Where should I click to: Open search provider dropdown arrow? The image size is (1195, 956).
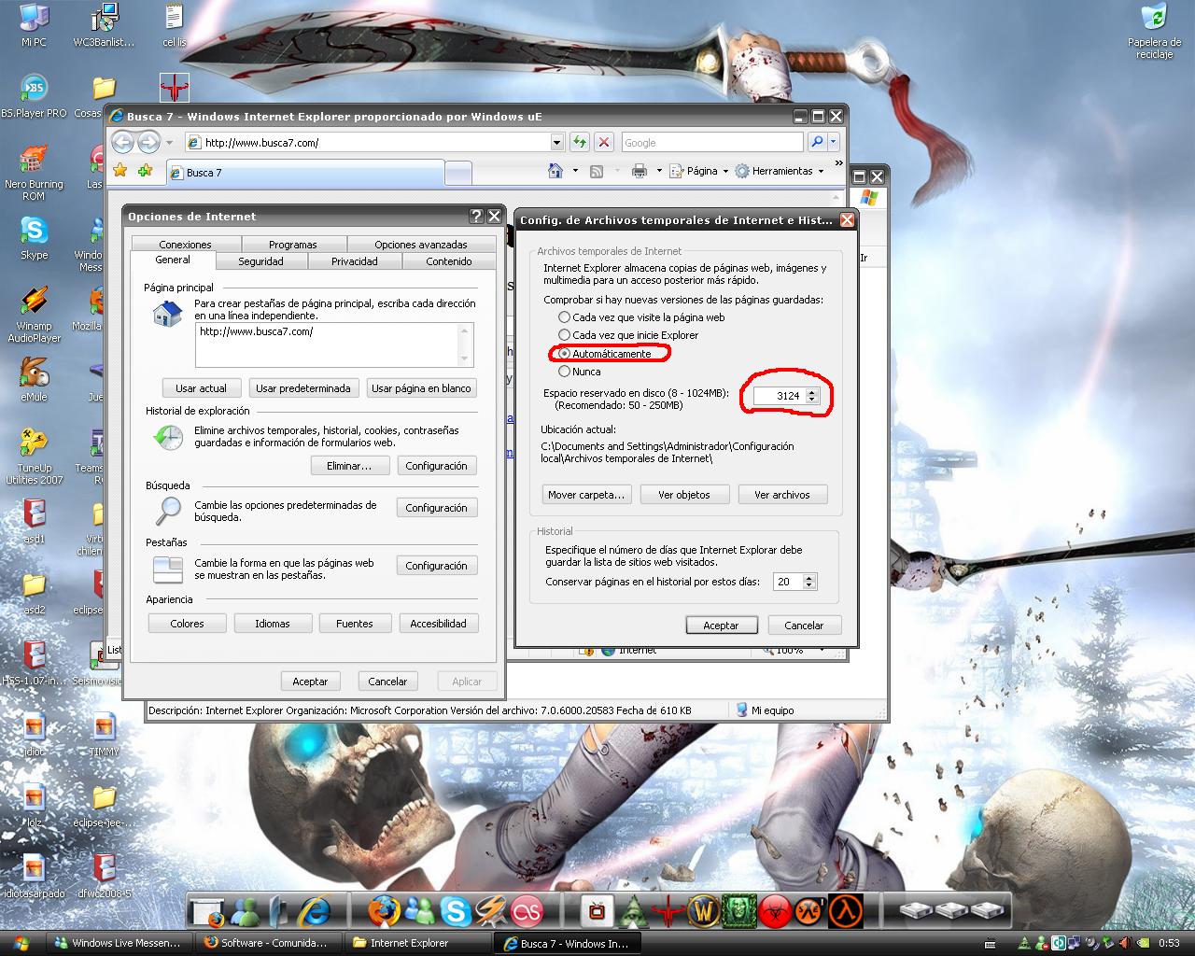(x=834, y=142)
